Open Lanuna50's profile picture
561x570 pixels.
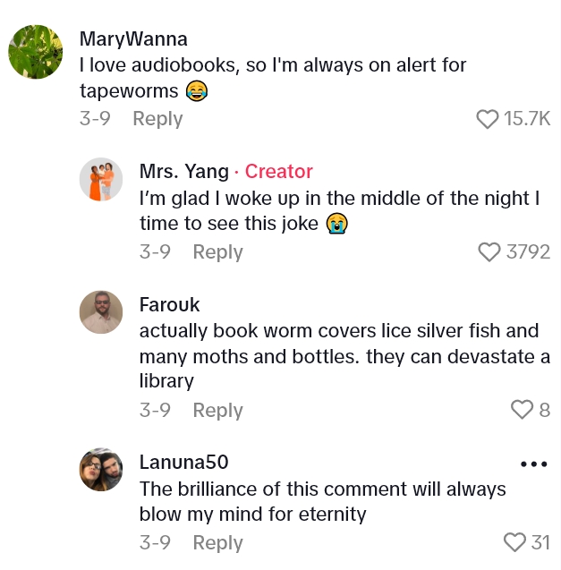[101, 470]
